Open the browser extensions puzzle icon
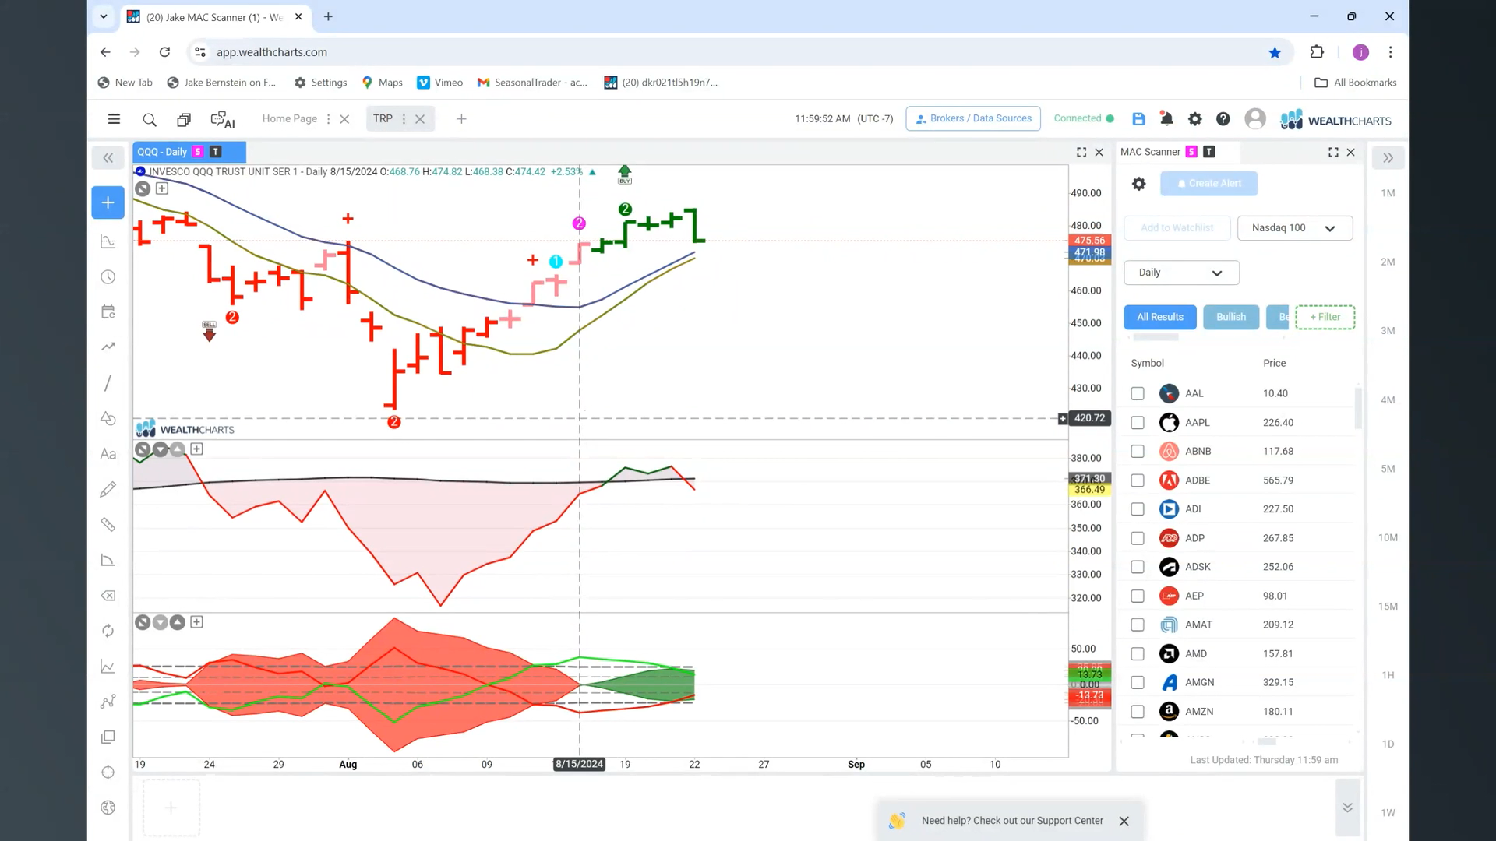Image resolution: width=1496 pixels, height=841 pixels. tap(1317, 52)
